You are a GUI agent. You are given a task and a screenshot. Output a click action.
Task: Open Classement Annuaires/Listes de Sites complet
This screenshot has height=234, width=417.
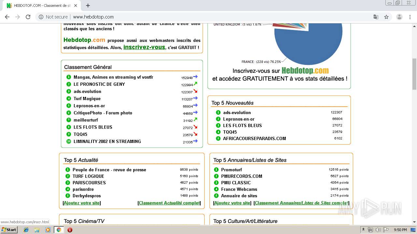tap(301, 203)
